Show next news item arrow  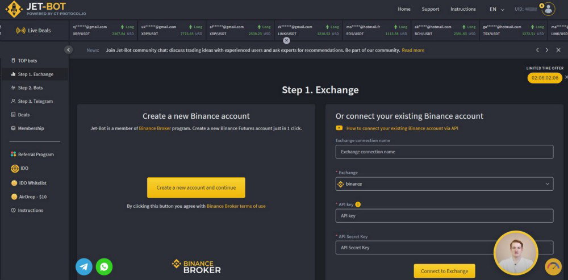pos(547,50)
